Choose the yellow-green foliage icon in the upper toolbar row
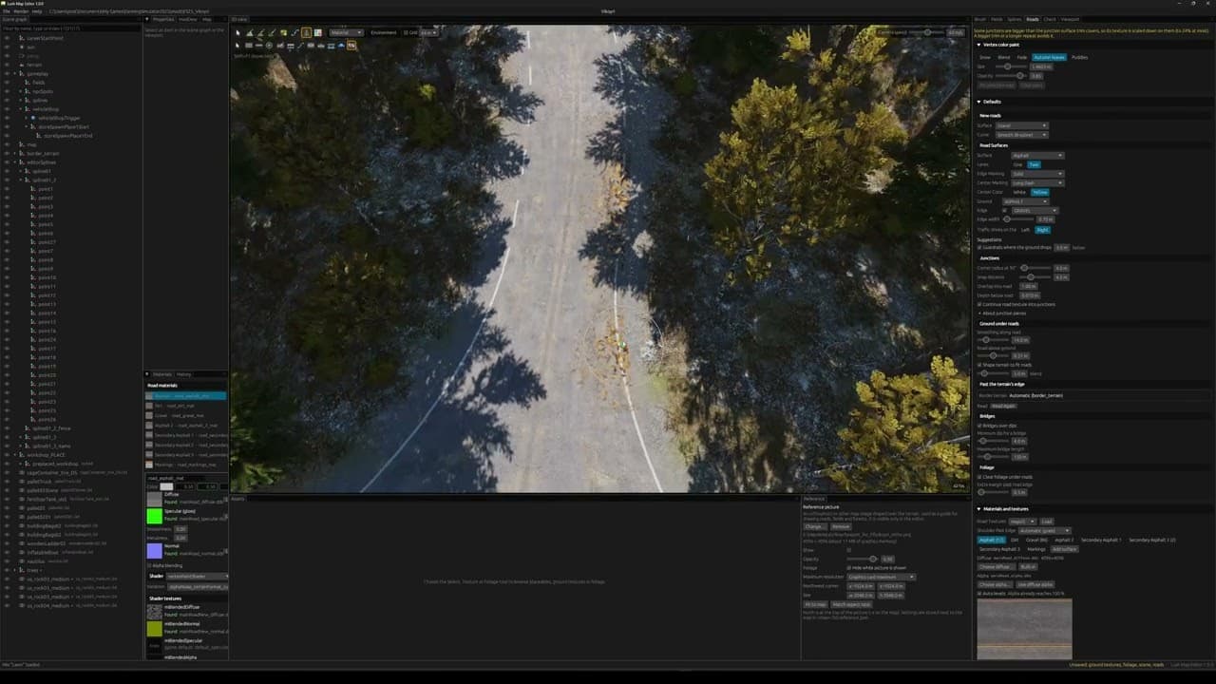 [x=284, y=32]
